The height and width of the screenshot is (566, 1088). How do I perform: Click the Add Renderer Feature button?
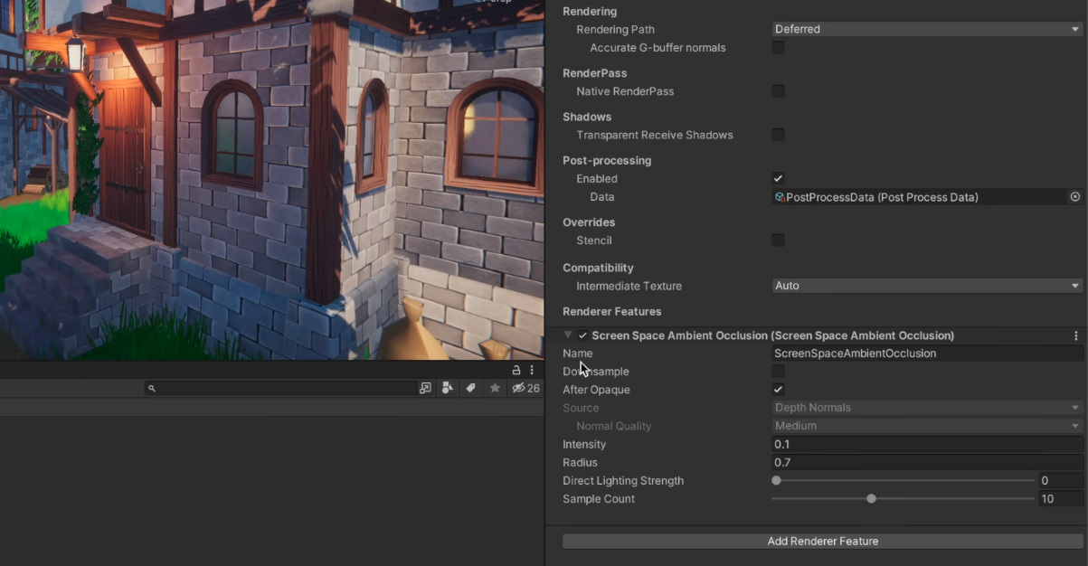[822, 542]
